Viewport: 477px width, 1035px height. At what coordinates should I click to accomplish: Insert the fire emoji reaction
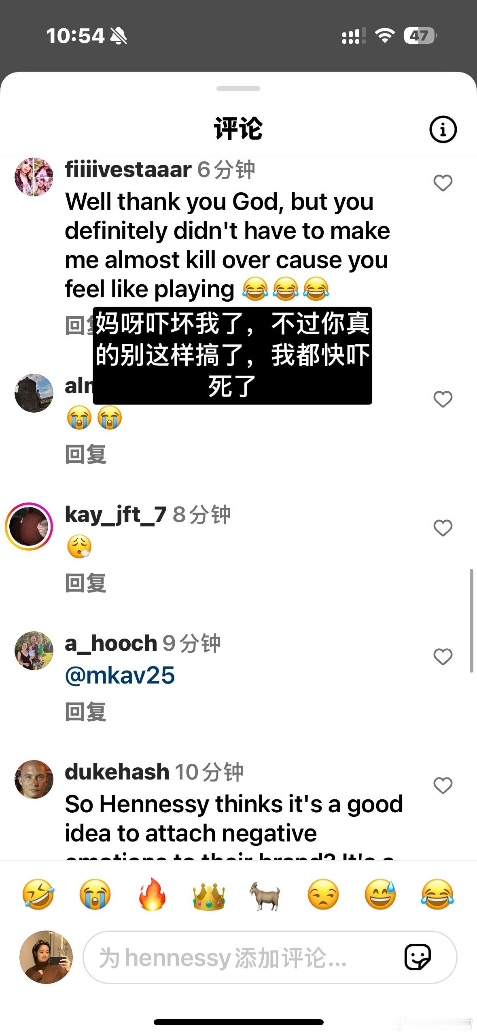152,894
